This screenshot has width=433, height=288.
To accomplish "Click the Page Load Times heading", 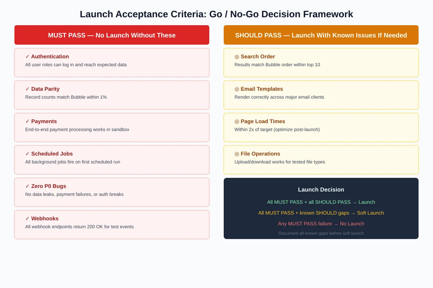I will [263, 121].
